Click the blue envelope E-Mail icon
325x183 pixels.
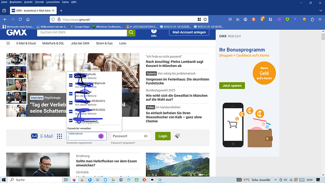pos(34,136)
